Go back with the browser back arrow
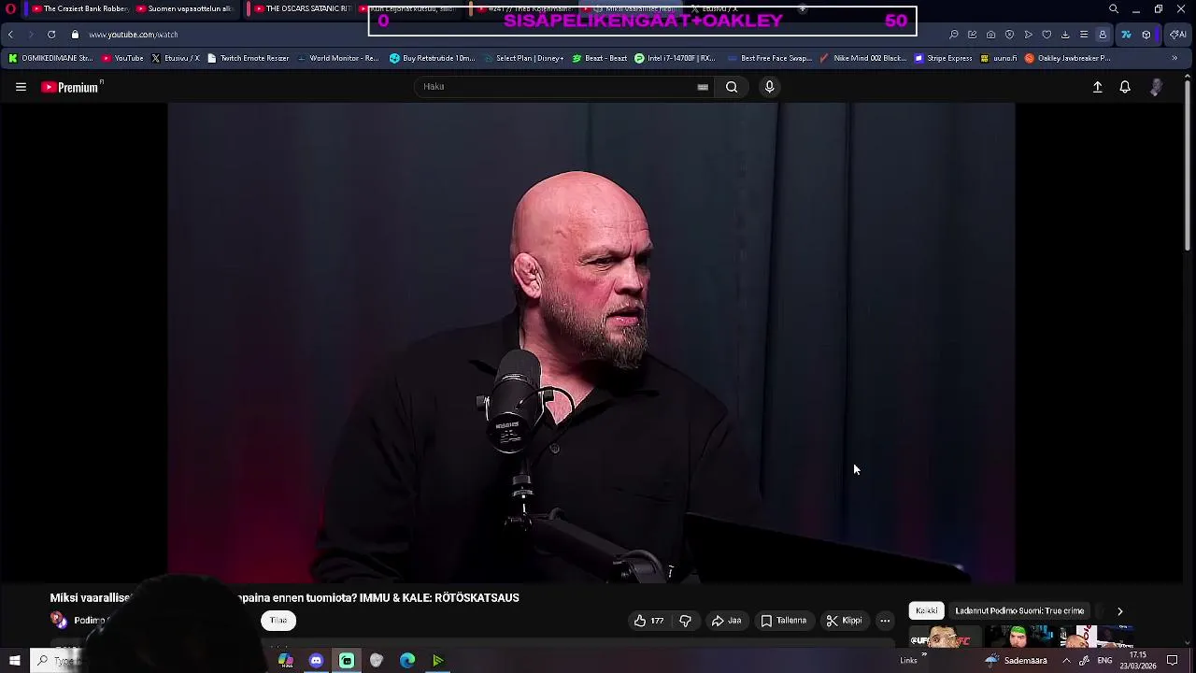 tap(10, 35)
